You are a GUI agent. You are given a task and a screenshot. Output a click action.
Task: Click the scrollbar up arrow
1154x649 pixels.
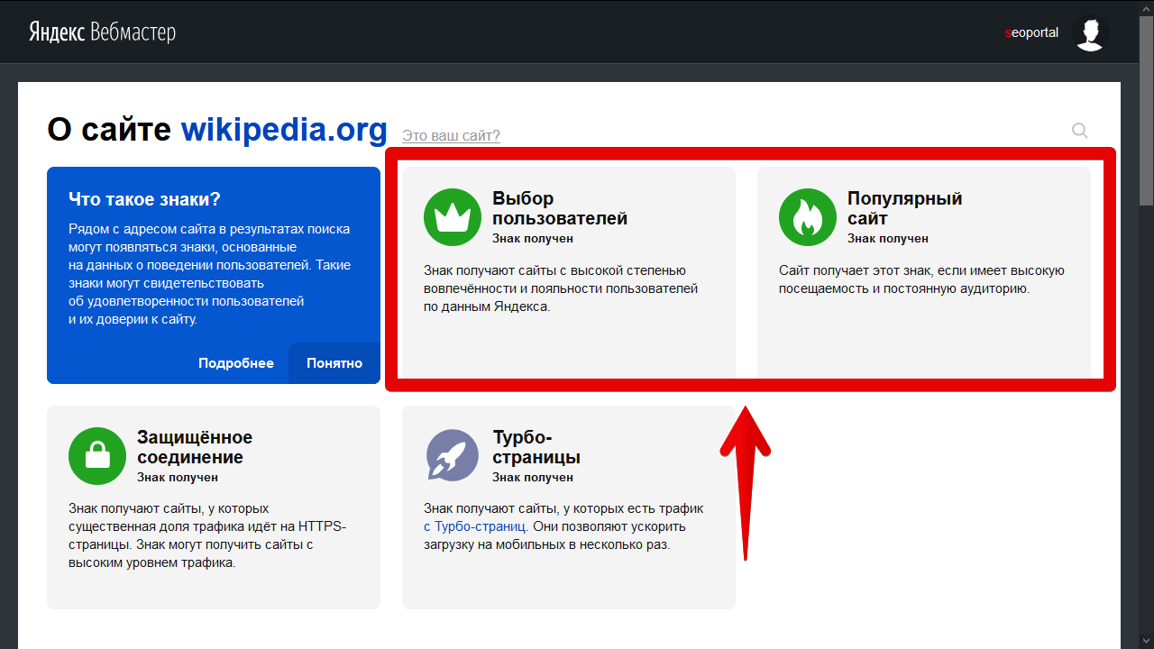pyautogui.click(x=1146, y=7)
